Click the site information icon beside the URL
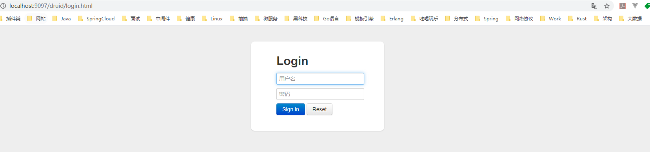 tap(3, 6)
